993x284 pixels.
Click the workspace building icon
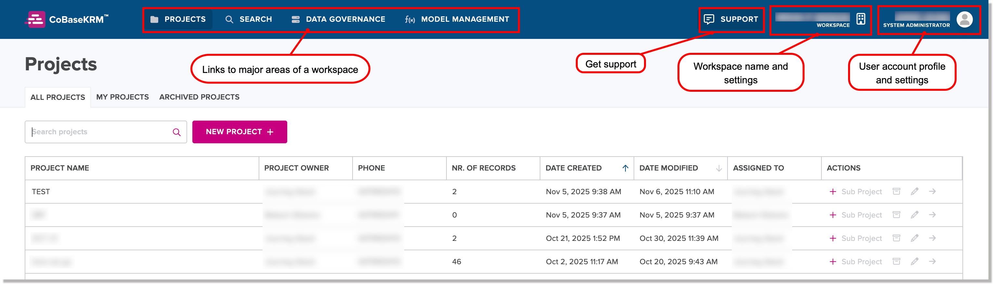(x=860, y=18)
